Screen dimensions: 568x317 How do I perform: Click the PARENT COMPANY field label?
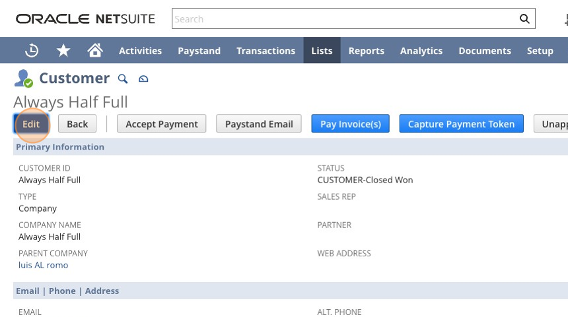tap(53, 253)
